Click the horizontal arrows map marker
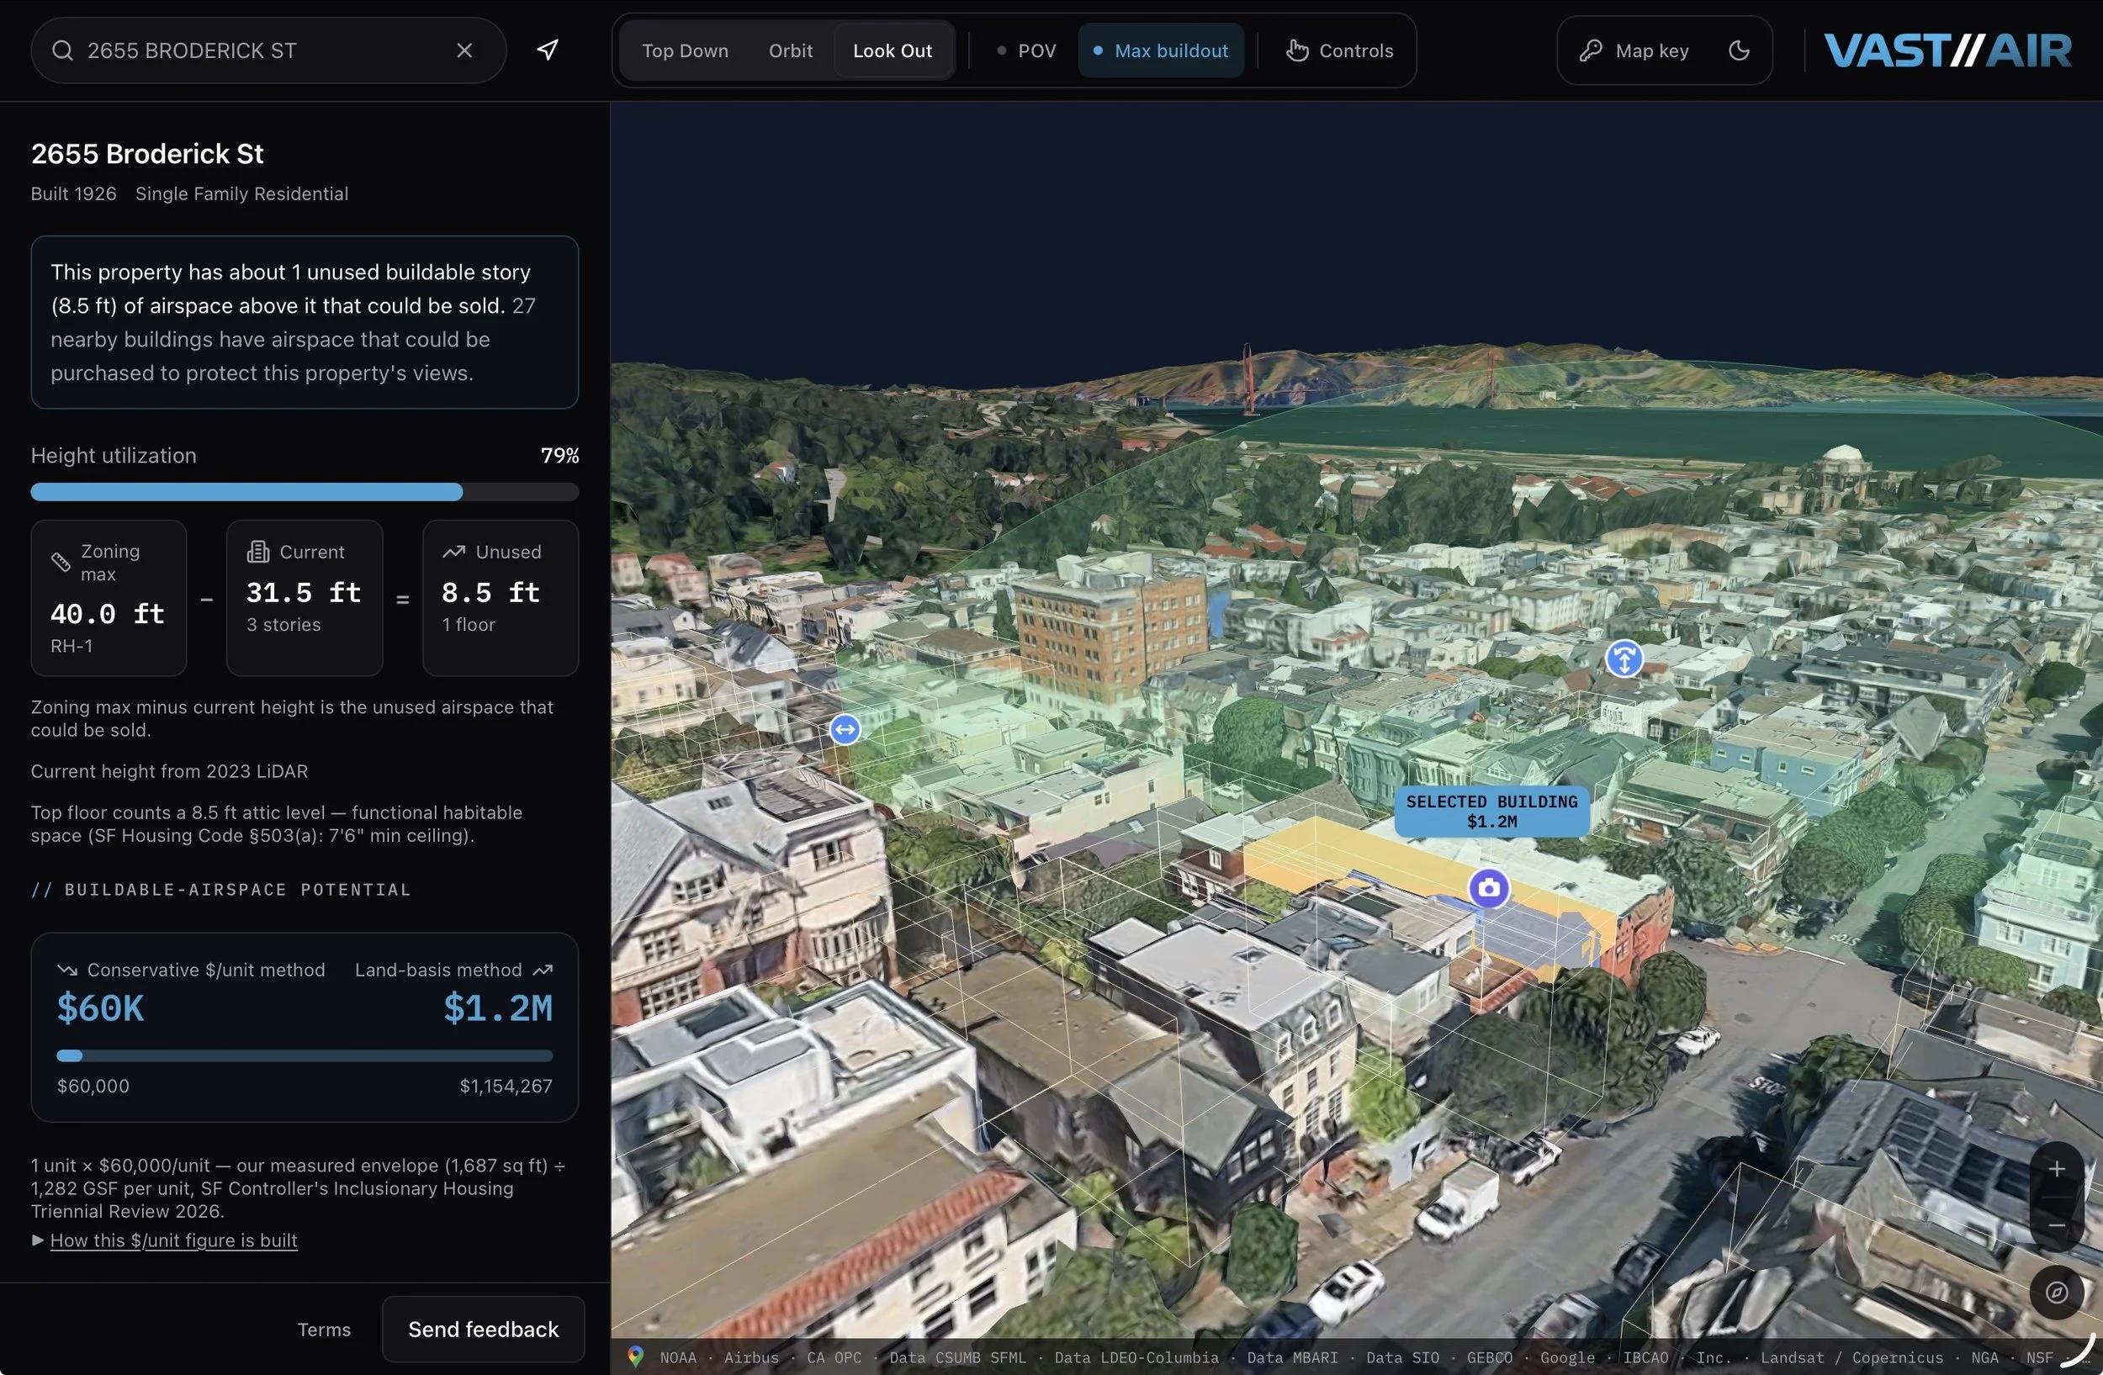Viewport: 2103px width, 1375px height. 845,728
